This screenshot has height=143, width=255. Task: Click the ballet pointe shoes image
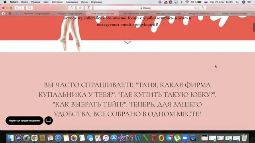pos(70,34)
